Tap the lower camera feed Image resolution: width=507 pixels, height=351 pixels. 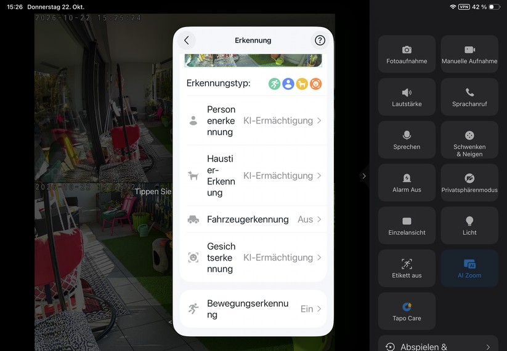[103, 267]
